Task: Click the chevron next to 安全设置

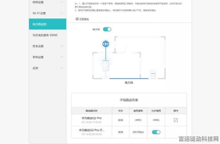Action: [62, 46]
